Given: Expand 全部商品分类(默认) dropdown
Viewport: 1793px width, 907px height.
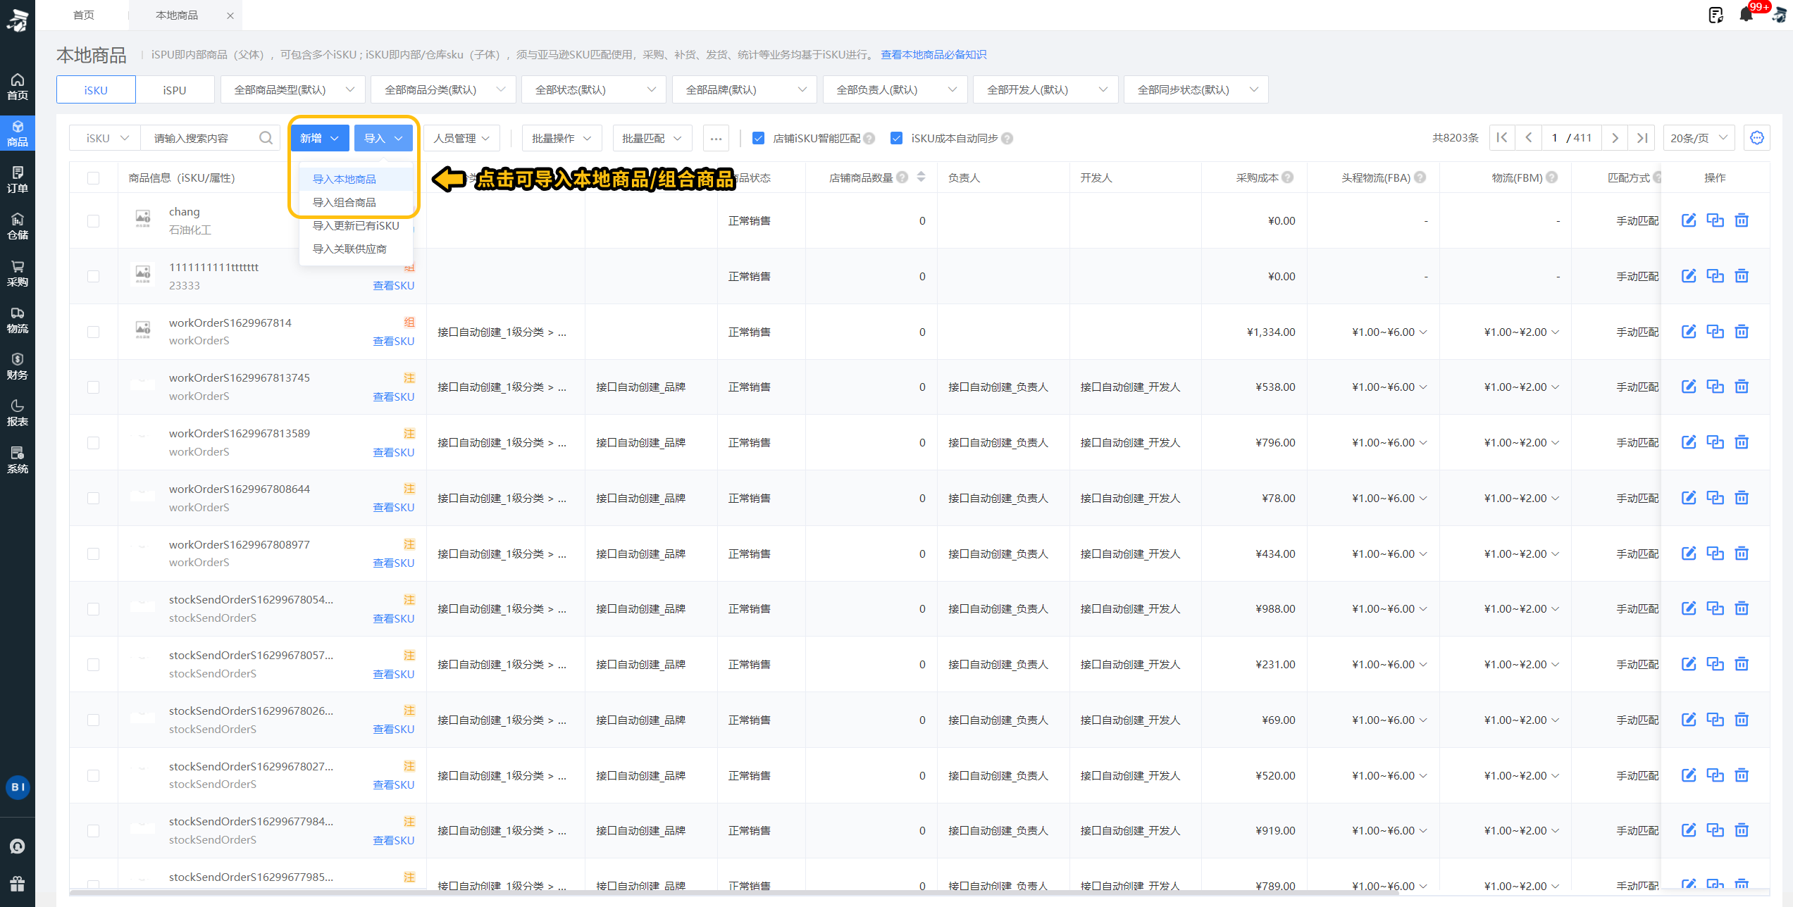Looking at the screenshot, I should (444, 89).
